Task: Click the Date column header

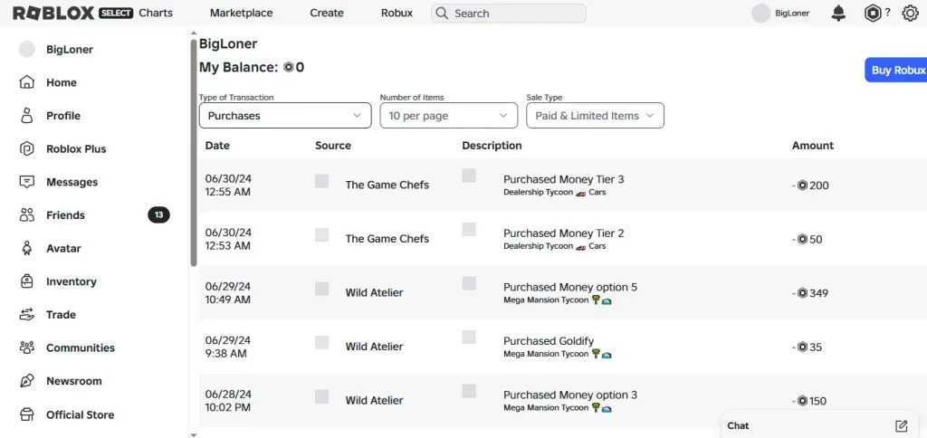Action: coord(217,146)
